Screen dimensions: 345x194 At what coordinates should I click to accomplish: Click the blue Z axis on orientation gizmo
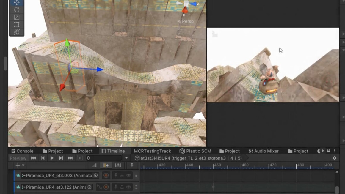click(194, 4)
